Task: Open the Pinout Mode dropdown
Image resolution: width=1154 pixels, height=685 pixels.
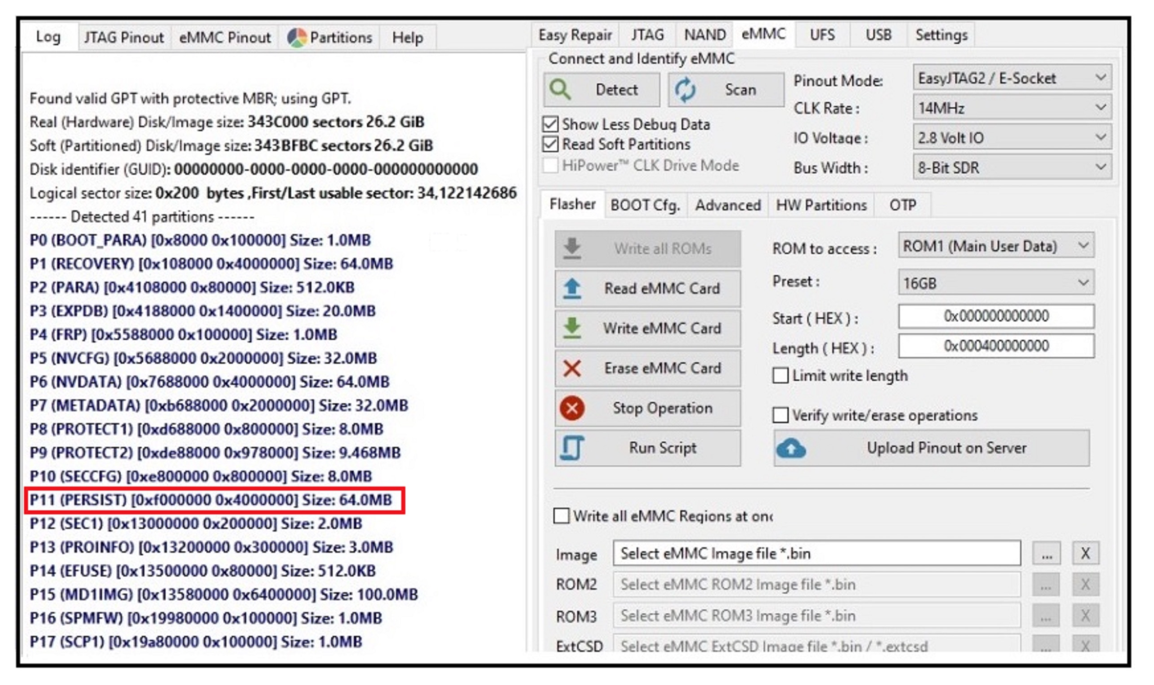Action: point(1012,78)
